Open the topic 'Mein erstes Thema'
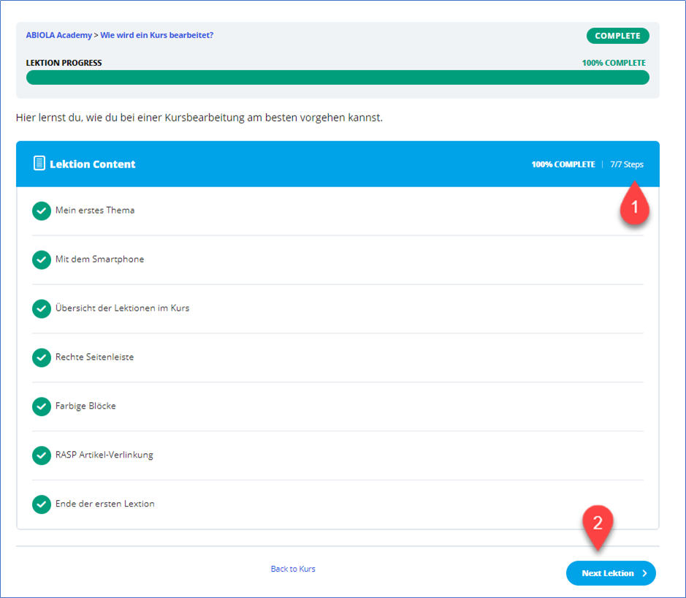This screenshot has height=598, width=686. pyautogui.click(x=95, y=211)
